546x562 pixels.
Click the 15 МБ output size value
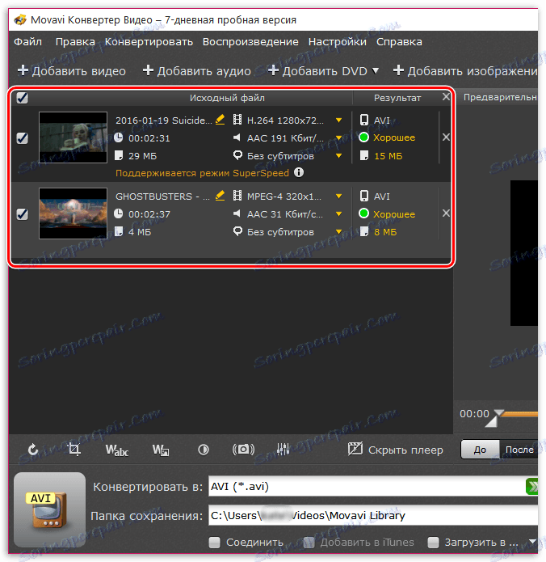(388, 156)
